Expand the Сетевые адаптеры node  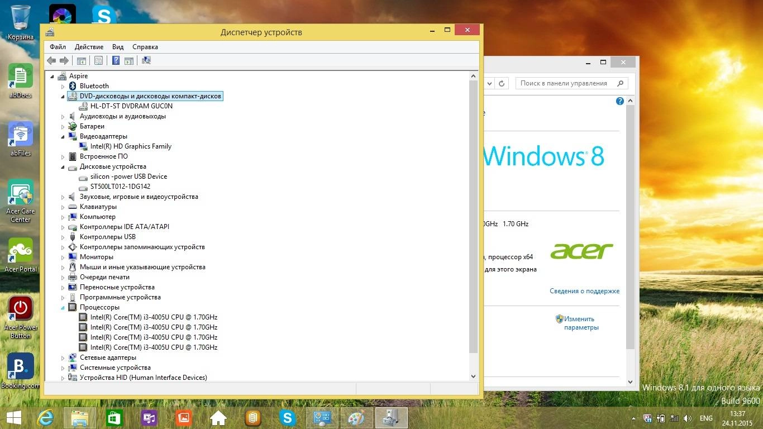point(63,357)
